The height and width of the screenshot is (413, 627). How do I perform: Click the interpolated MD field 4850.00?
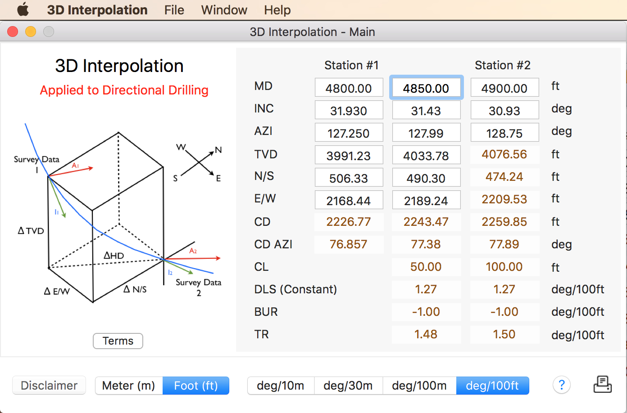(426, 88)
